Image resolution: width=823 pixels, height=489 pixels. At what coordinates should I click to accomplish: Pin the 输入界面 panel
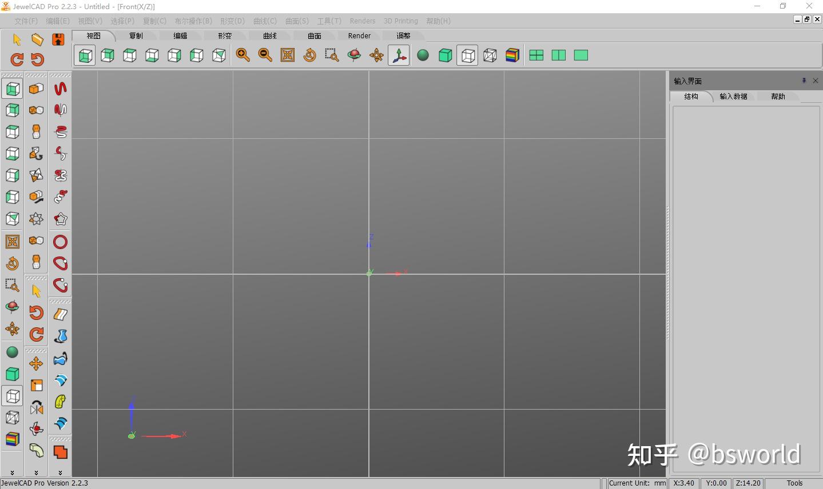(x=803, y=81)
